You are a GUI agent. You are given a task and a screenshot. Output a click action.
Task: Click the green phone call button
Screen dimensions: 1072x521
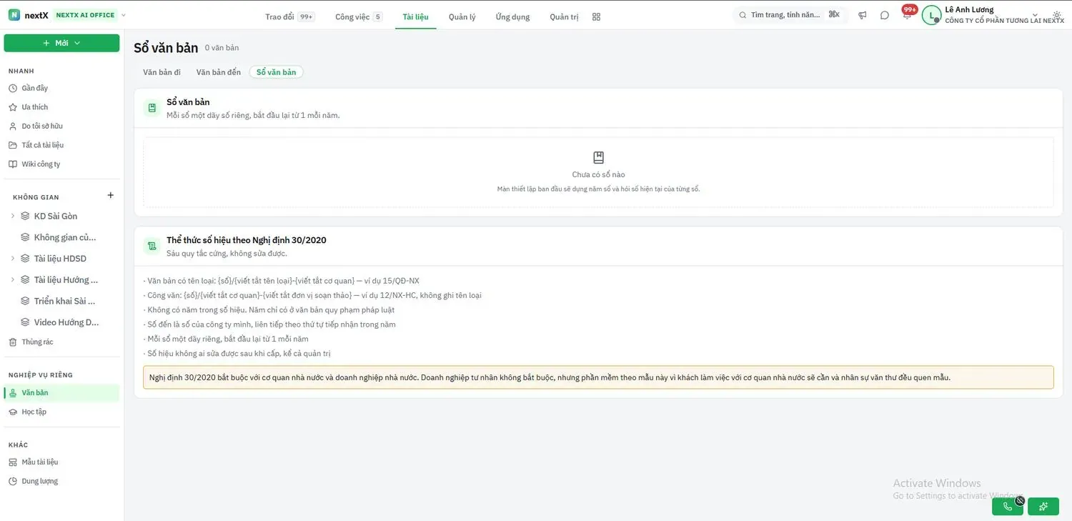1008,507
